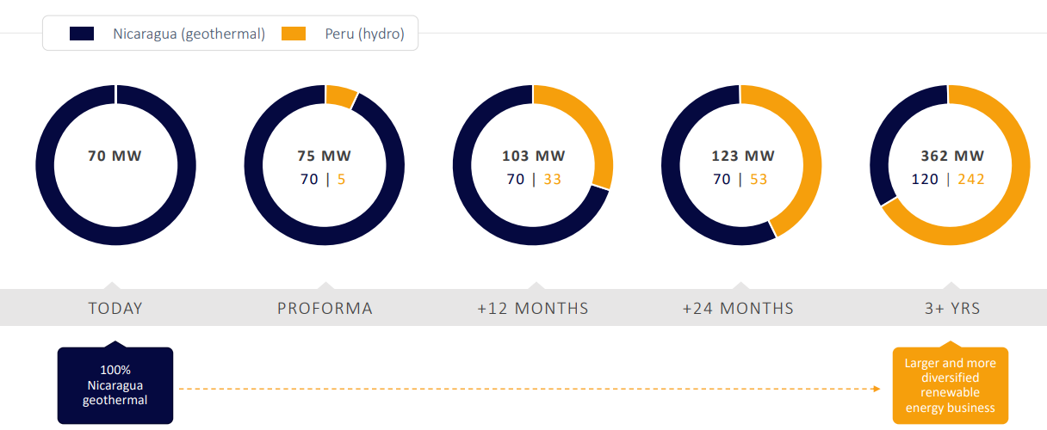1047x430 pixels.
Task: Click the 103 MW total label
Action: pyautogui.click(x=534, y=157)
